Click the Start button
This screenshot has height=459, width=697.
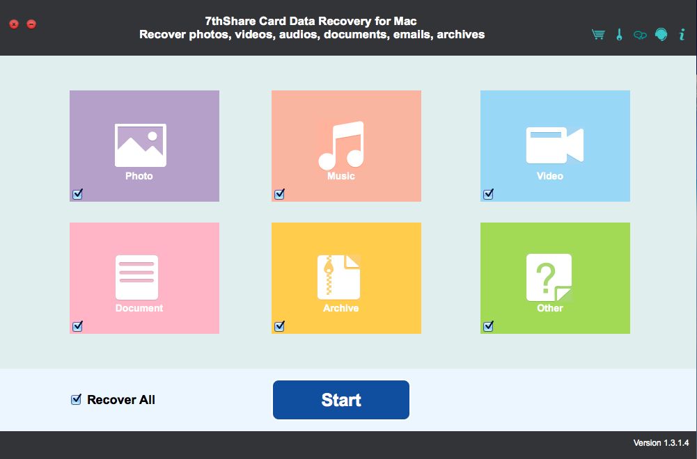coord(341,399)
